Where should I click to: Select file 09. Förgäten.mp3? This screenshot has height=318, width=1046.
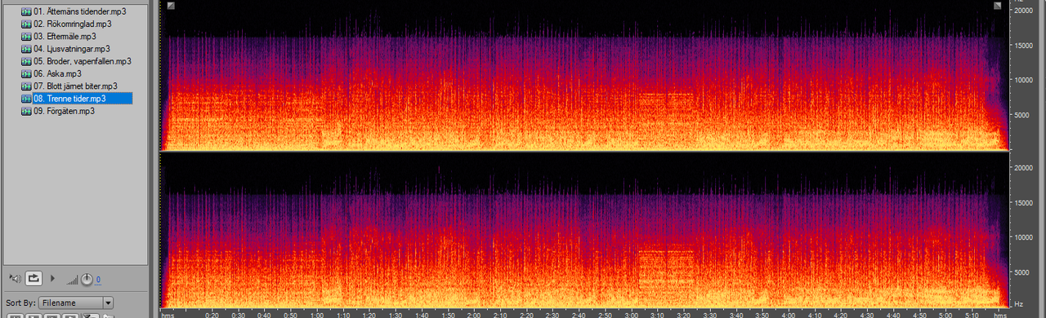[x=65, y=111]
